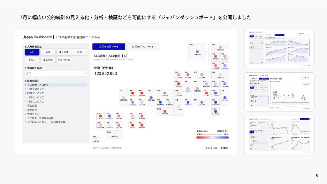The width and height of the screenshot is (327, 184).
Task: Select the 労働力人口 radio button
Action: (x=33, y=114)
